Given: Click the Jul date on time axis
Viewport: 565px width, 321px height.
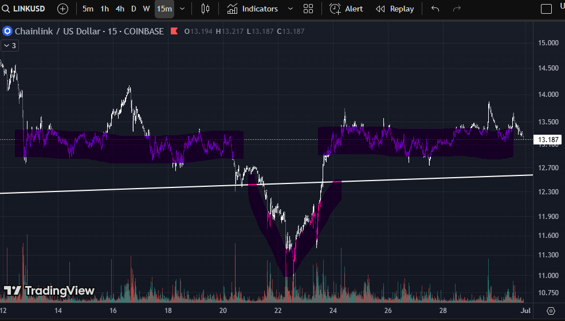Looking at the screenshot, I should tap(525, 311).
